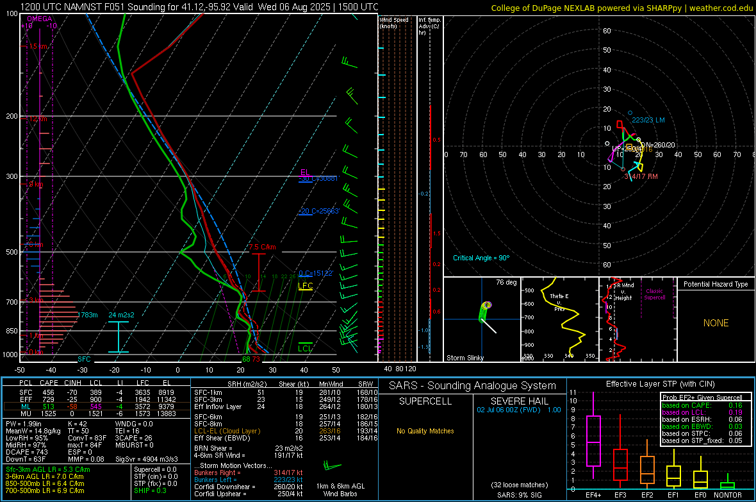Click the '700-500mb LR = 6.9 C/km' line
The height and width of the screenshot is (502, 756).
[45, 490]
